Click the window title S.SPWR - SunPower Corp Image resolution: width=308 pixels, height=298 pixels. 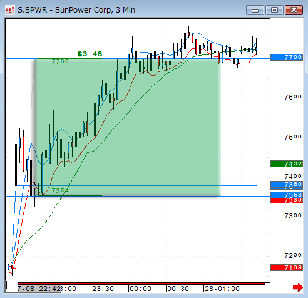tap(76, 10)
